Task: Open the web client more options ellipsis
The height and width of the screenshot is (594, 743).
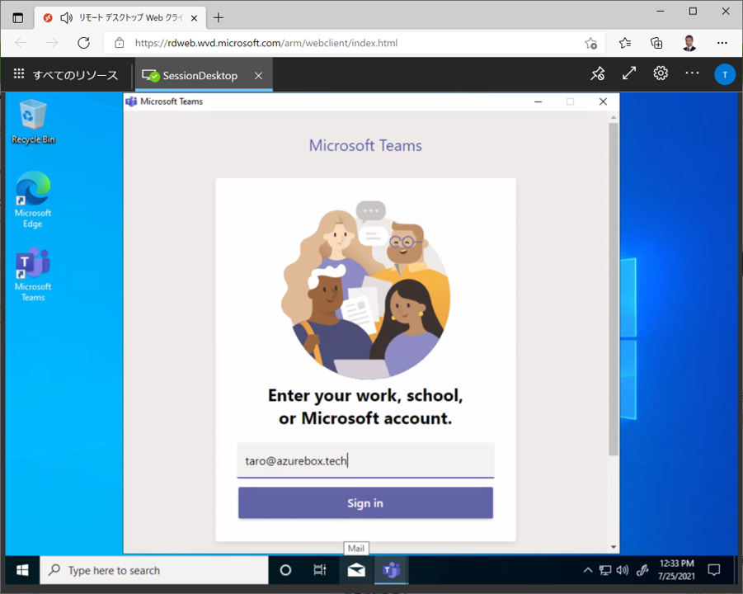Action: coord(692,73)
